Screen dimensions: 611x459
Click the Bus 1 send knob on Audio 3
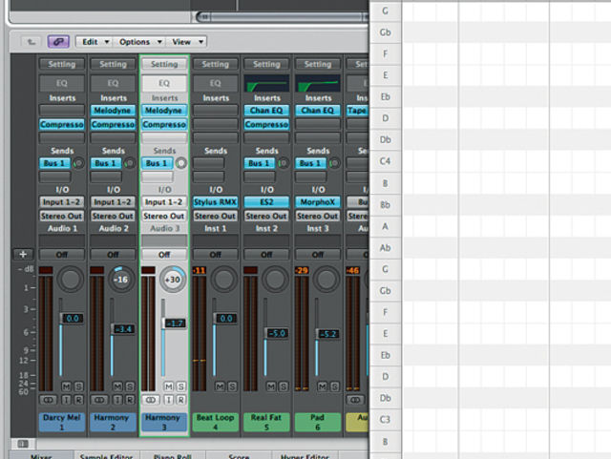pyautogui.click(x=180, y=163)
